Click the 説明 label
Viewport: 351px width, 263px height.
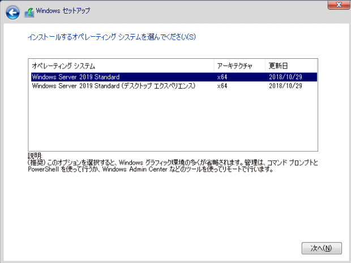pos(35,156)
